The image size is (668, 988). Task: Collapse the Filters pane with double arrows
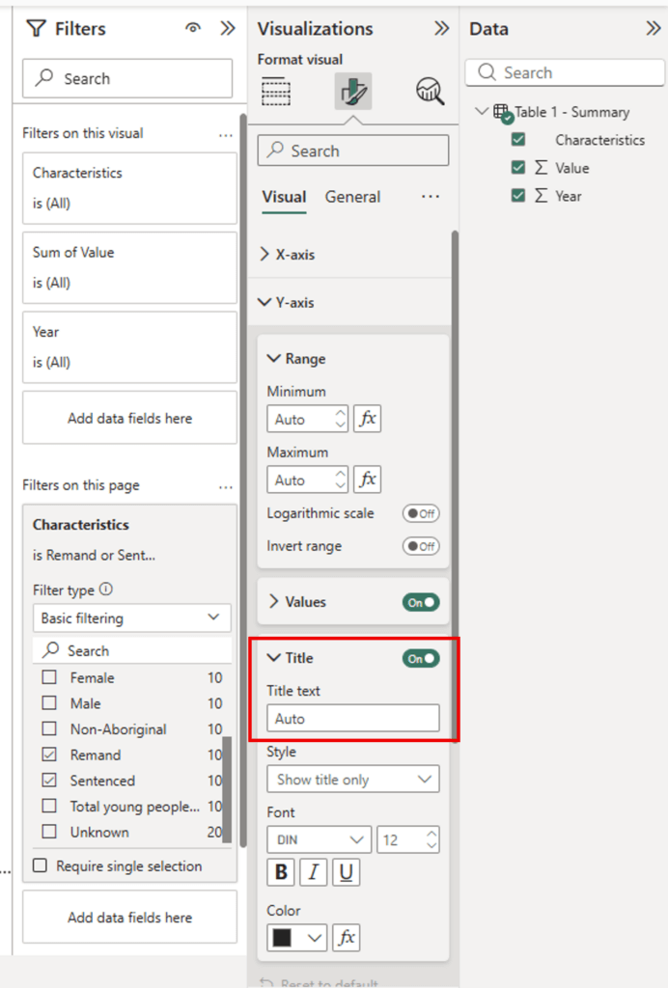tap(228, 29)
